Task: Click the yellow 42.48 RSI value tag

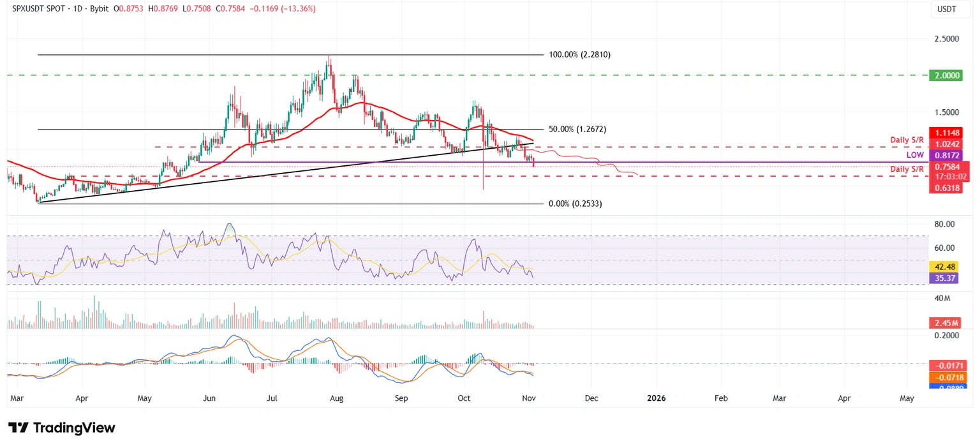Action: tap(944, 266)
